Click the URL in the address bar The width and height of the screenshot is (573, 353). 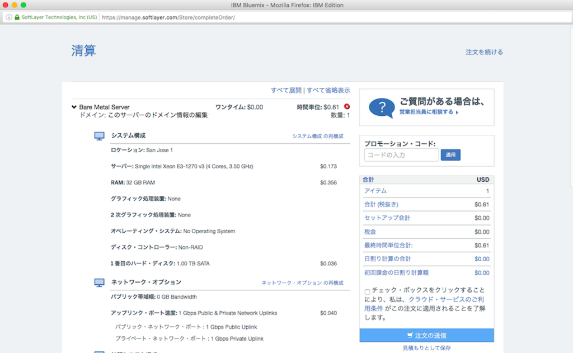point(168,17)
